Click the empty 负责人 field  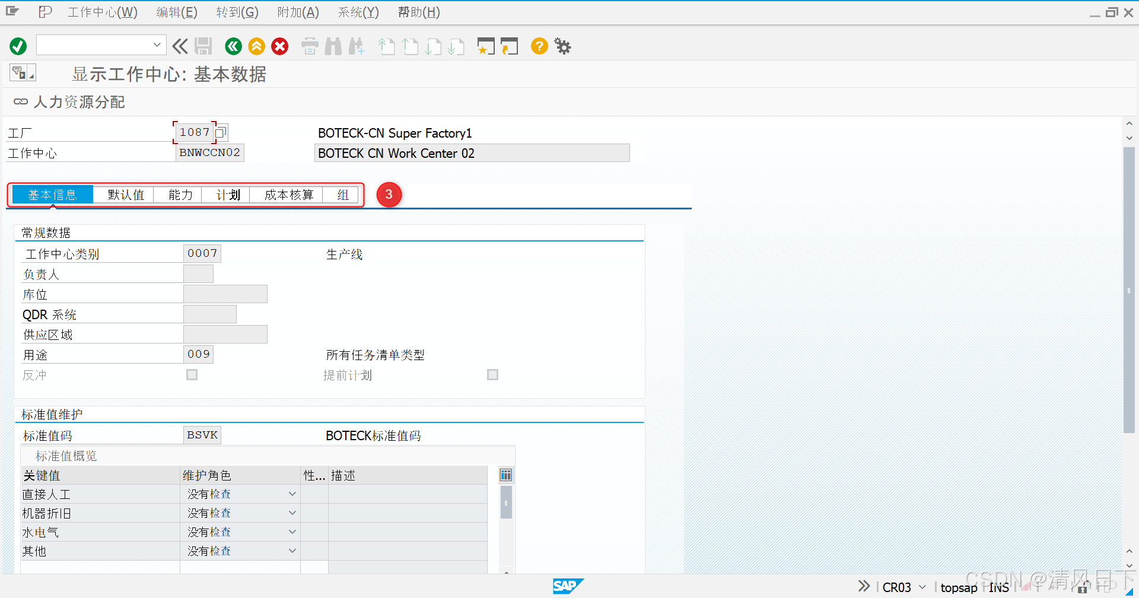[198, 273]
